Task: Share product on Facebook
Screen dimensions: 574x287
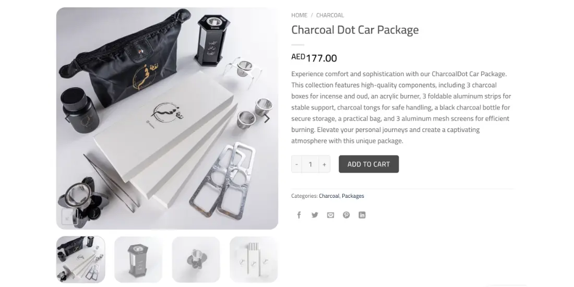Action: pyautogui.click(x=298, y=215)
